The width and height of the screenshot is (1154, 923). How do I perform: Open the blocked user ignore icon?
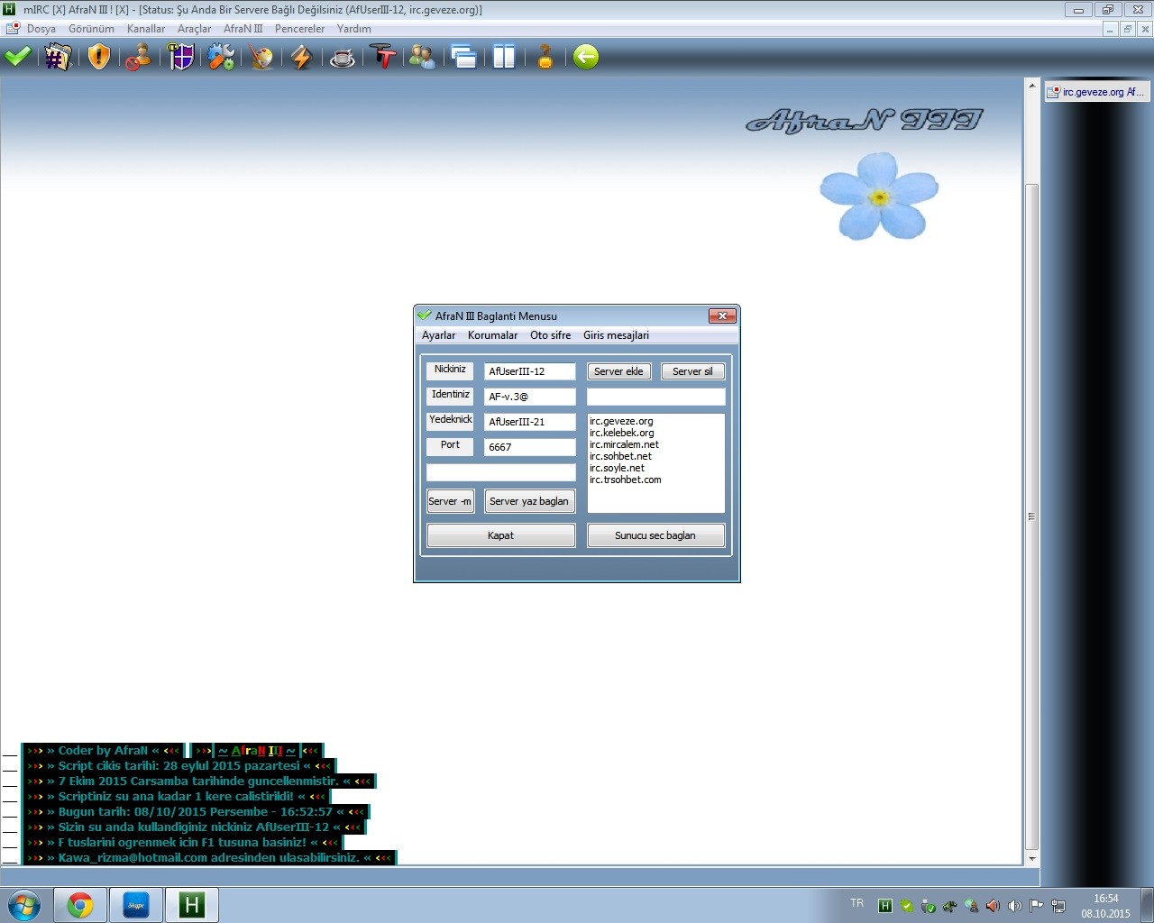pyautogui.click(x=138, y=58)
